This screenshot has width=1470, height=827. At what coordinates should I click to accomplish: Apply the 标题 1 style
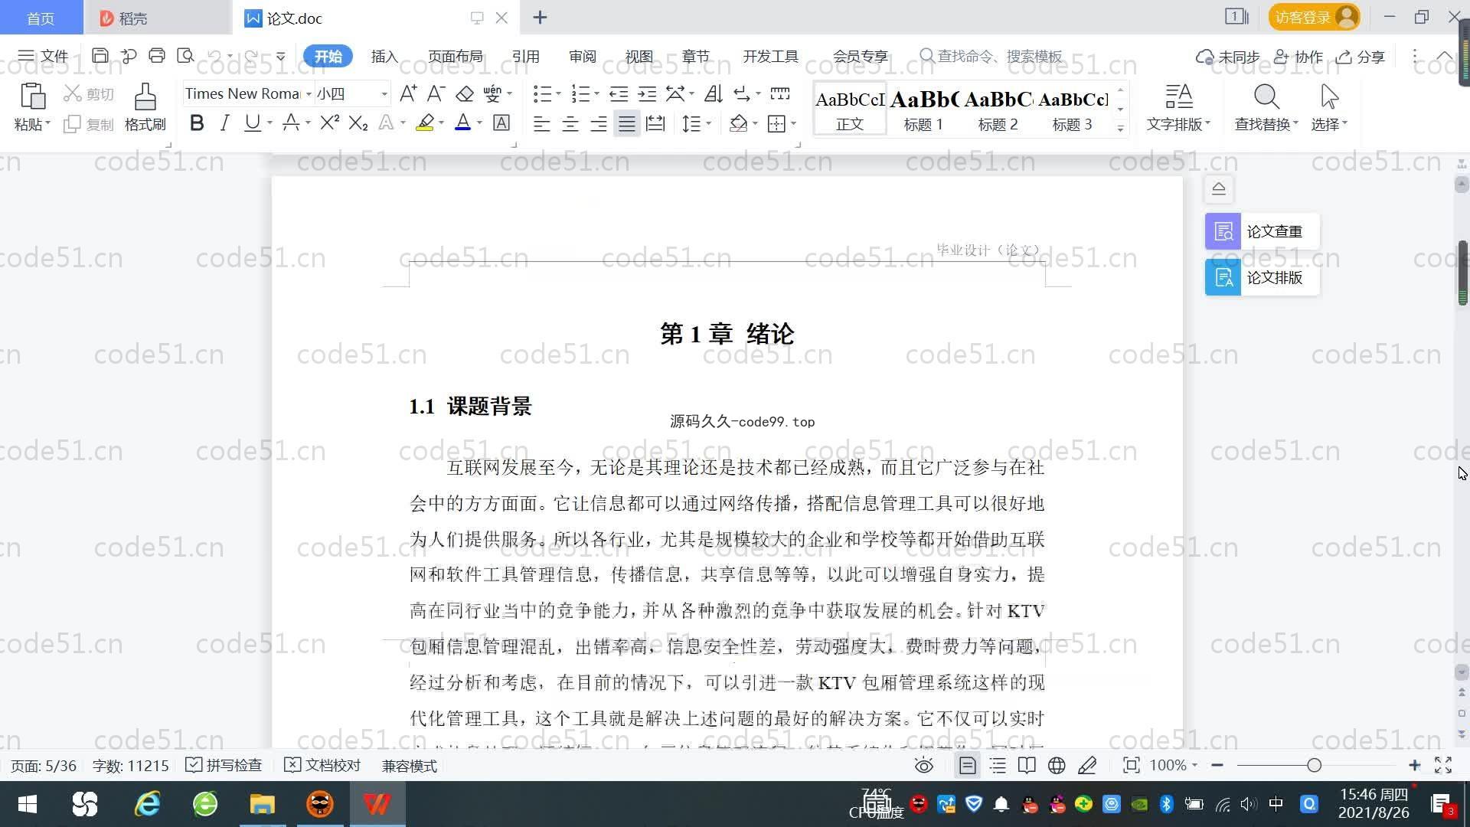click(923, 109)
